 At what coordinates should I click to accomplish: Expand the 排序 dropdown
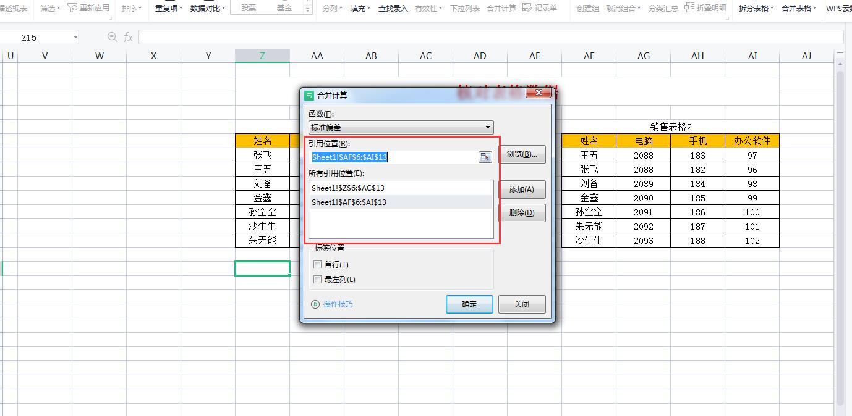point(132,8)
